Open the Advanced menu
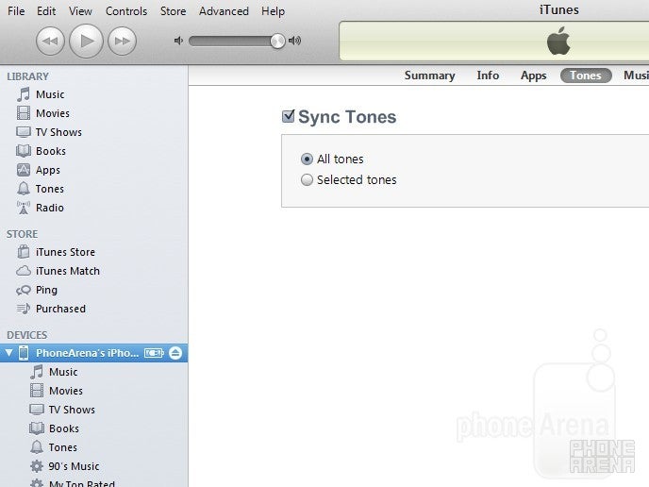This screenshot has width=649, height=487. (224, 11)
